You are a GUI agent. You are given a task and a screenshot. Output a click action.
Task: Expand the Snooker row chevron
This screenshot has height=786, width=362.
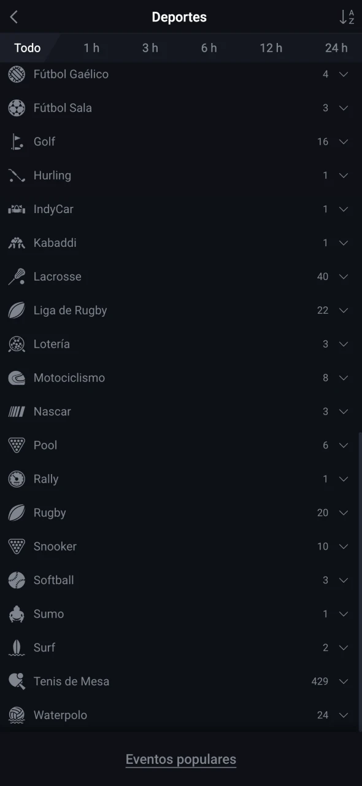[344, 547]
